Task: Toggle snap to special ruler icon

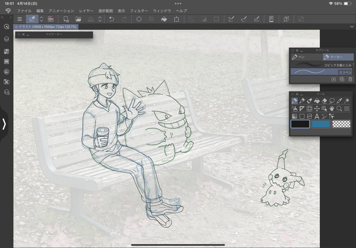Action: click(244, 19)
